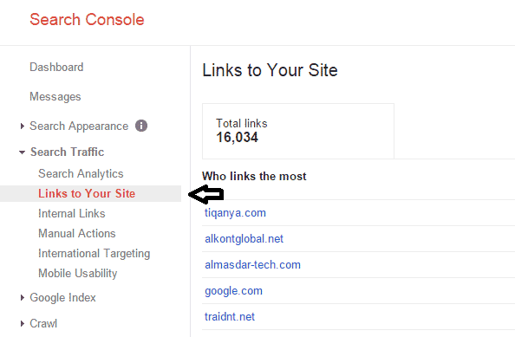Click the Search Console logo title
Screen dimensions: 515x337
coord(87,20)
